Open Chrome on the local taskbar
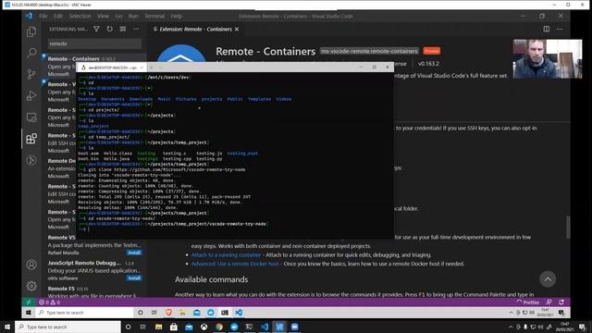 (x=219, y=327)
